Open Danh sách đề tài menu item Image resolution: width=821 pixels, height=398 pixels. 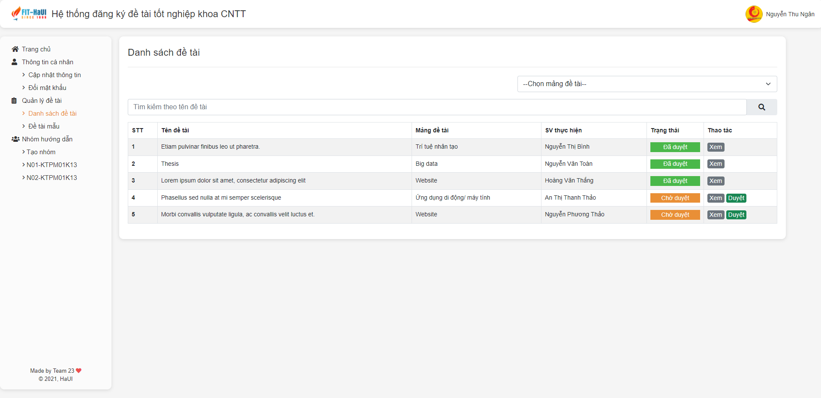click(x=52, y=114)
